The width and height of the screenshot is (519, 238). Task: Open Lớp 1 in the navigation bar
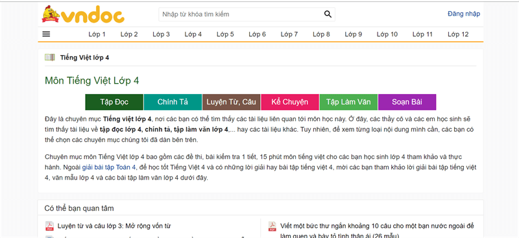(x=97, y=34)
